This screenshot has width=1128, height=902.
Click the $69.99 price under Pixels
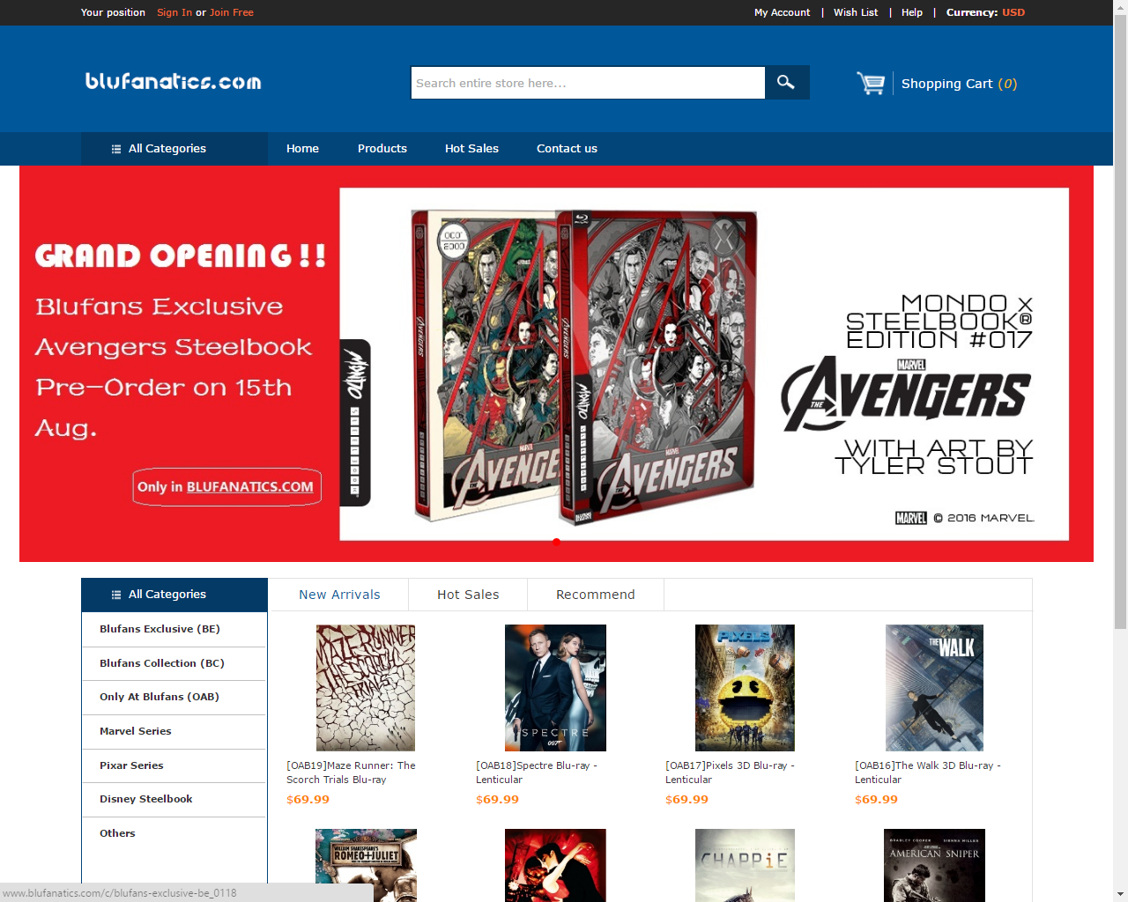point(686,800)
